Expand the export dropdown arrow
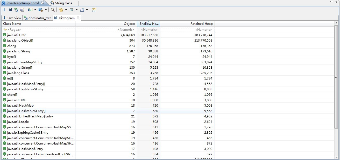 [x=87, y=10]
